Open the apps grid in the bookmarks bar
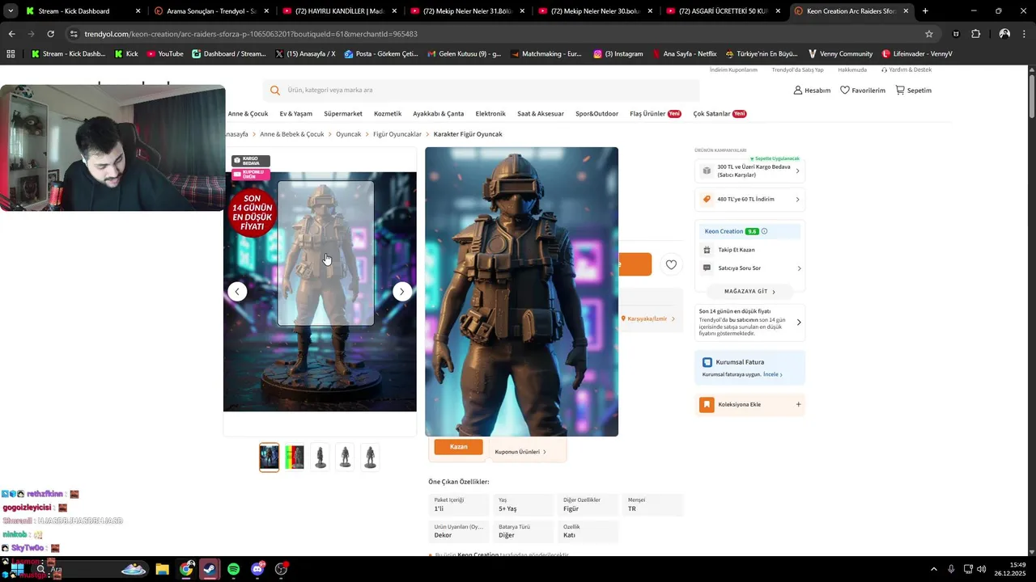This screenshot has width=1036, height=582. [11, 54]
